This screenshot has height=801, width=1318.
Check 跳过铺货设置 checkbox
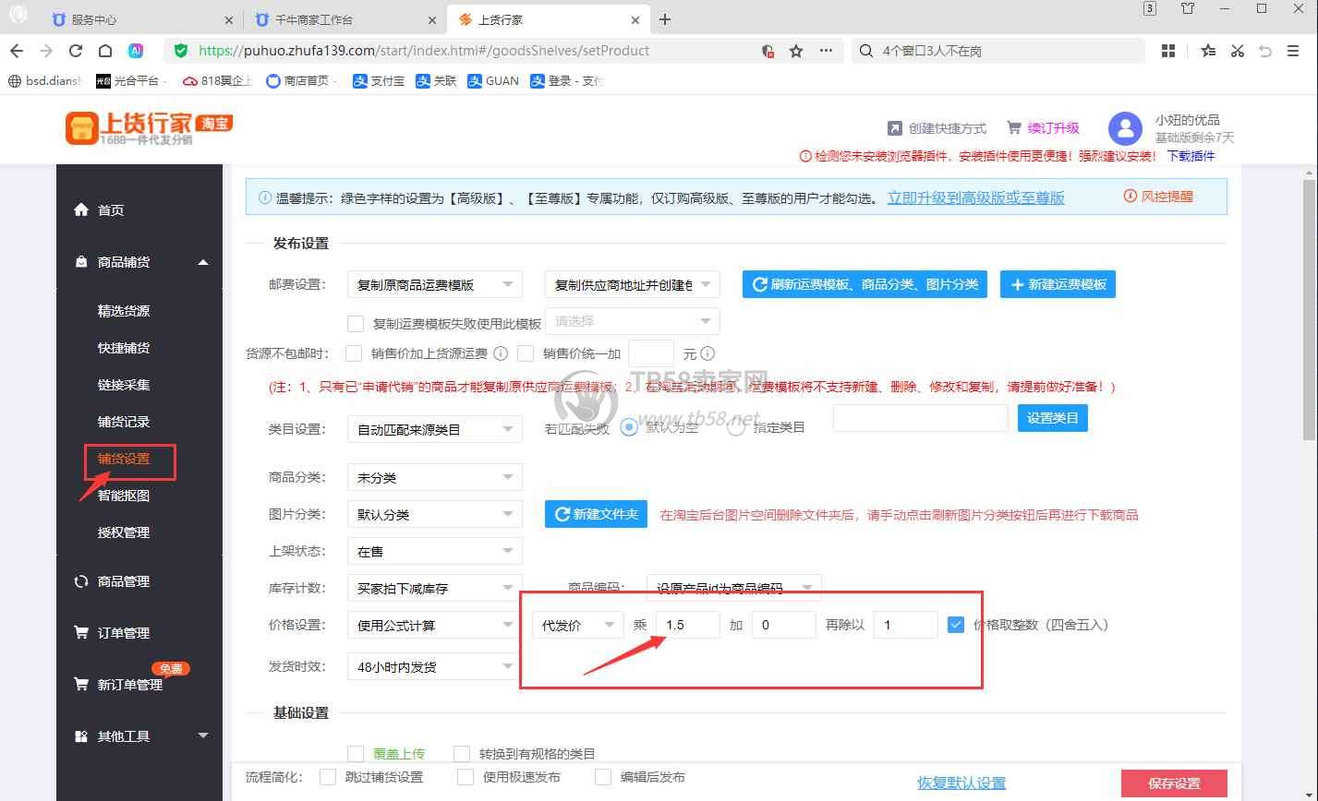[x=328, y=777]
